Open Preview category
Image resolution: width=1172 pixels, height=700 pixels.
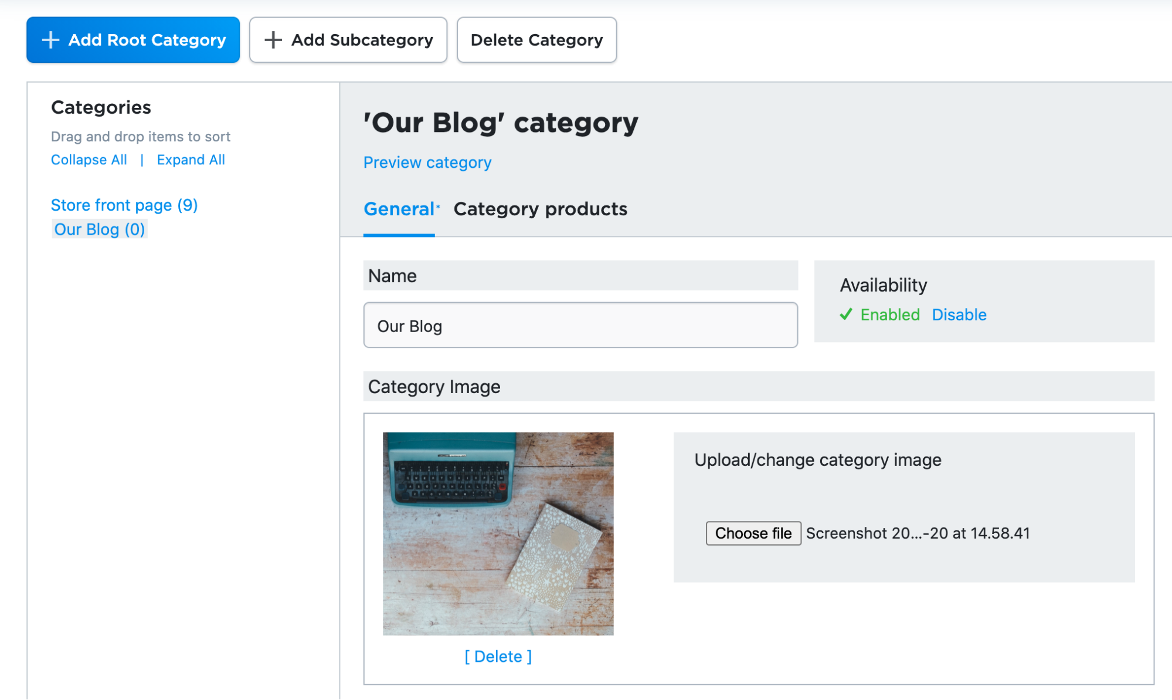pyautogui.click(x=427, y=163)
